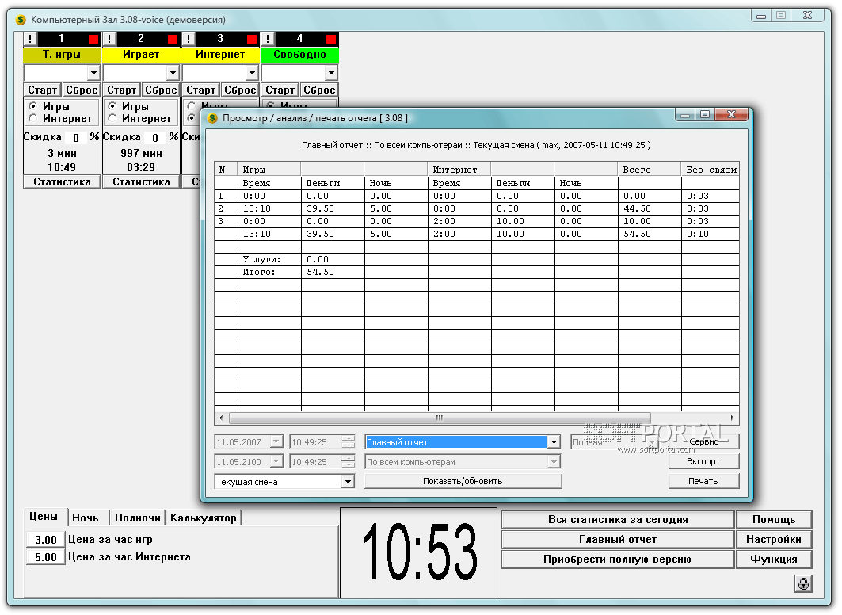Click the exclamation alert icon on computer 2

point(109,39)
